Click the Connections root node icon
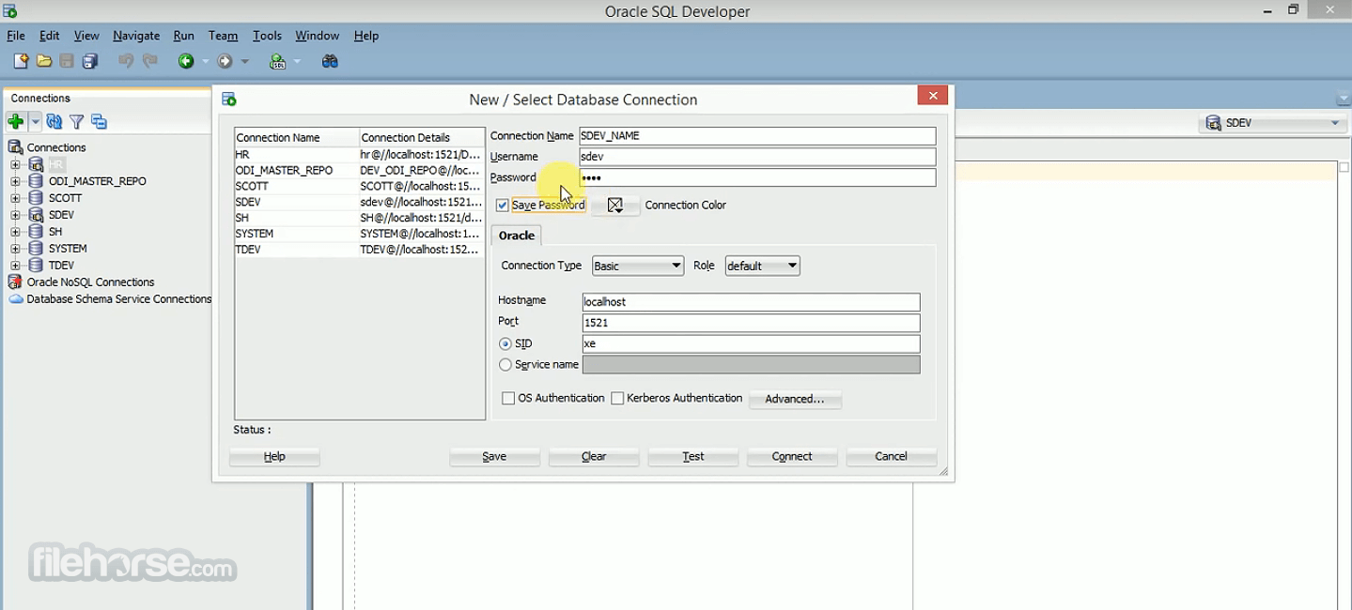The image size is (1352, 610). point(15,147)
